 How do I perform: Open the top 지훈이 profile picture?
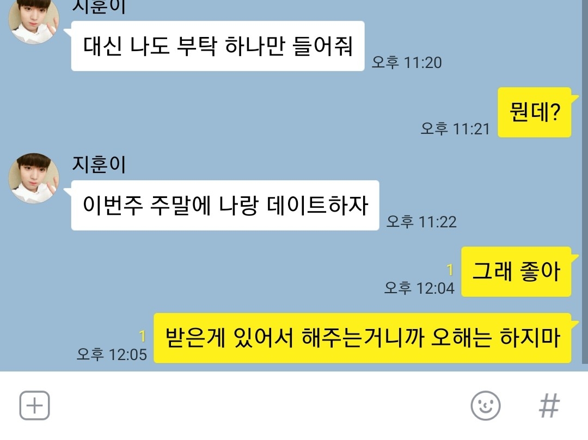34,21
